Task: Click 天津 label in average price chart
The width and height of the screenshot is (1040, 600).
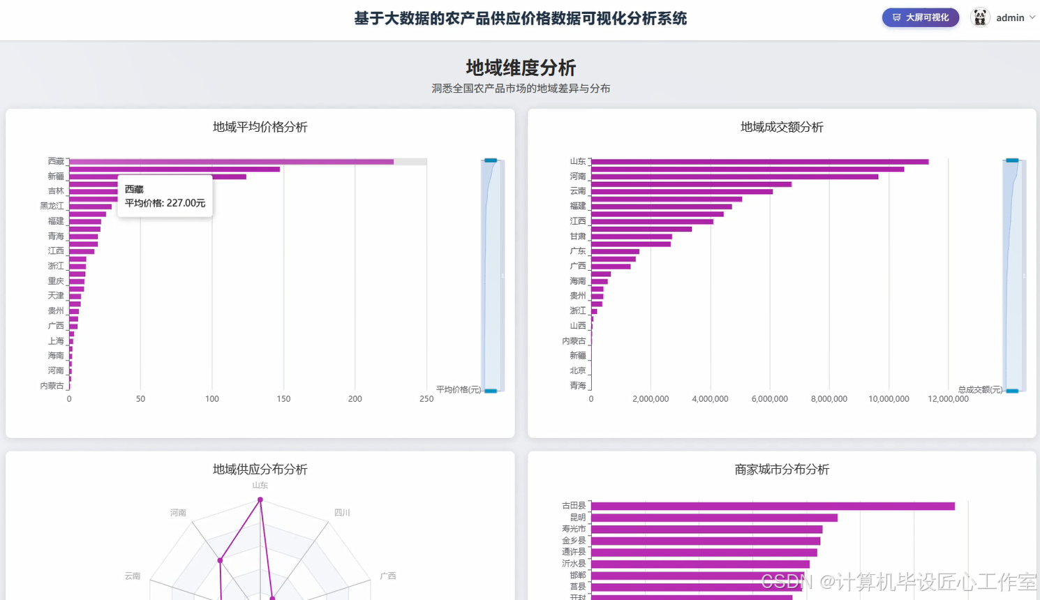Action: coord(56,296)
